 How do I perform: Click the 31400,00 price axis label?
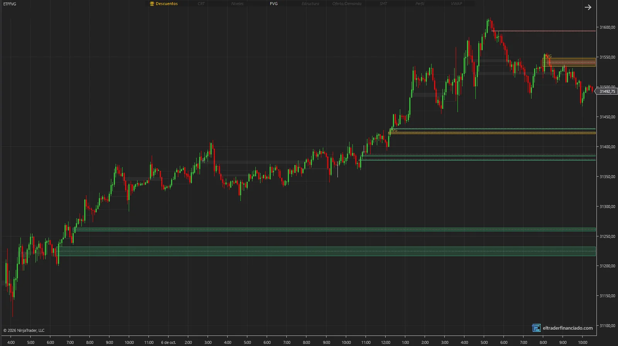(607, 147)
